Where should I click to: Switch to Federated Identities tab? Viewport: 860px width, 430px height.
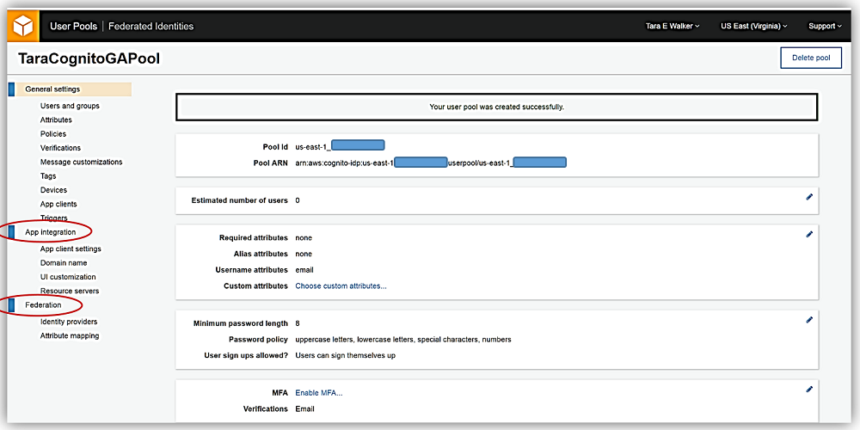[x=150, y=26]
